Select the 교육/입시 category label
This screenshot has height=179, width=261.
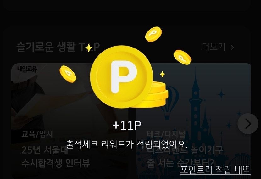click(37, 134)
